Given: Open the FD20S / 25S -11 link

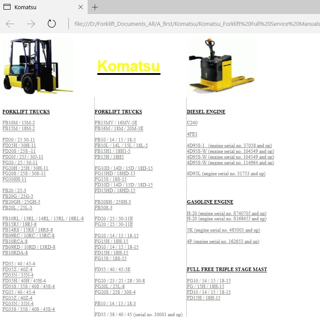Looking at the screenshot, I should tap(19, 151).
